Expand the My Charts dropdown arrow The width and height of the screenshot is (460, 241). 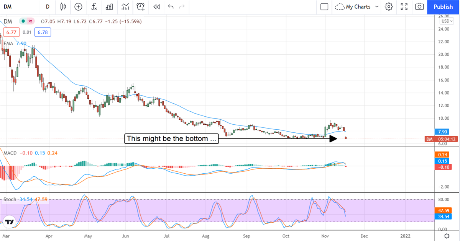[376, 7]
